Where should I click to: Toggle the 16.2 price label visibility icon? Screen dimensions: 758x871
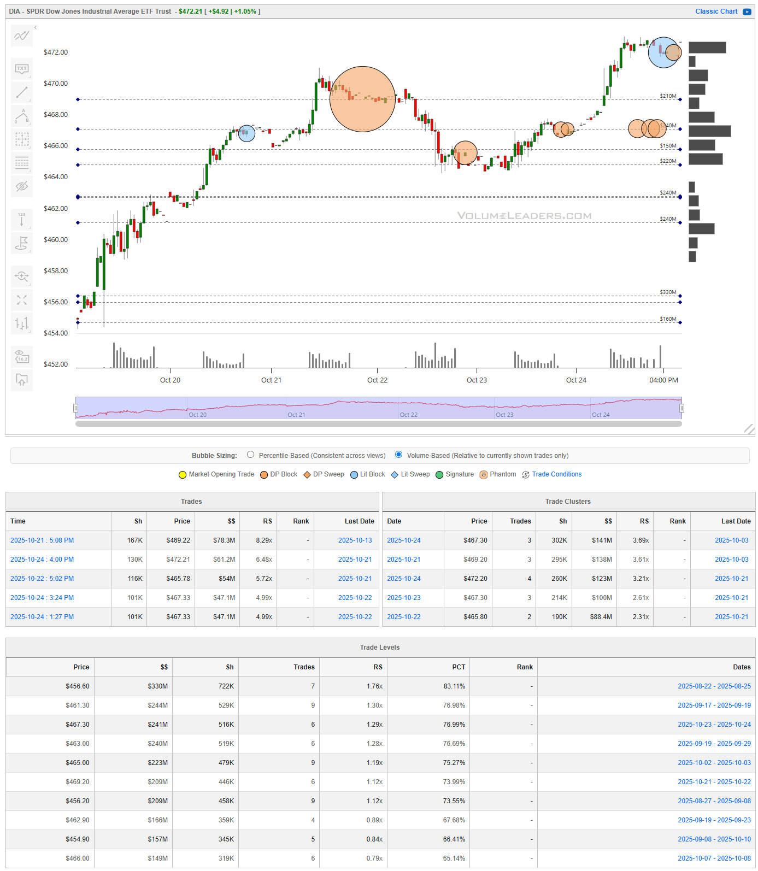(x=22, y=356)
